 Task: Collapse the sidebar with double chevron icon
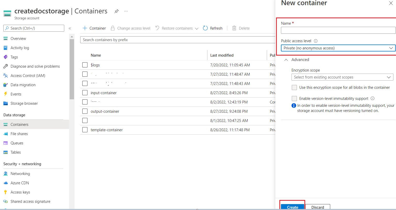point(70,28)
